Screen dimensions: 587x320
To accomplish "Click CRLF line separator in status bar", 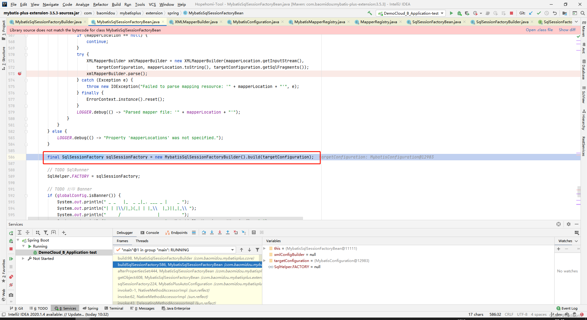I will click(x=509, y=315).
